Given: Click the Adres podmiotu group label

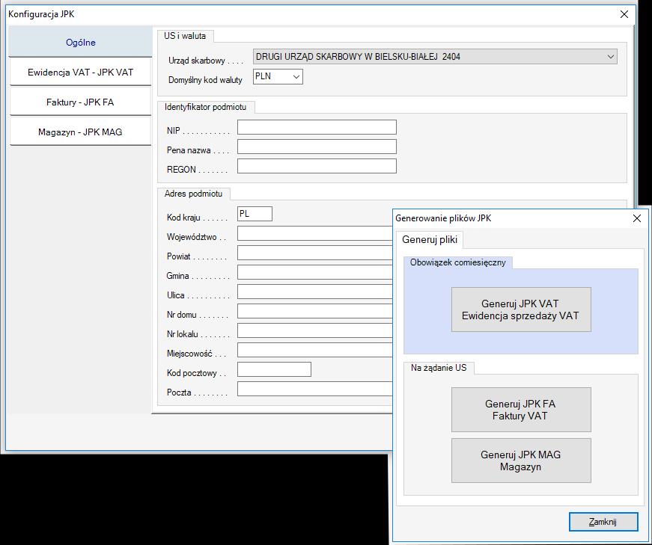Looking at the screenshot, I should (x=193, y=194).
